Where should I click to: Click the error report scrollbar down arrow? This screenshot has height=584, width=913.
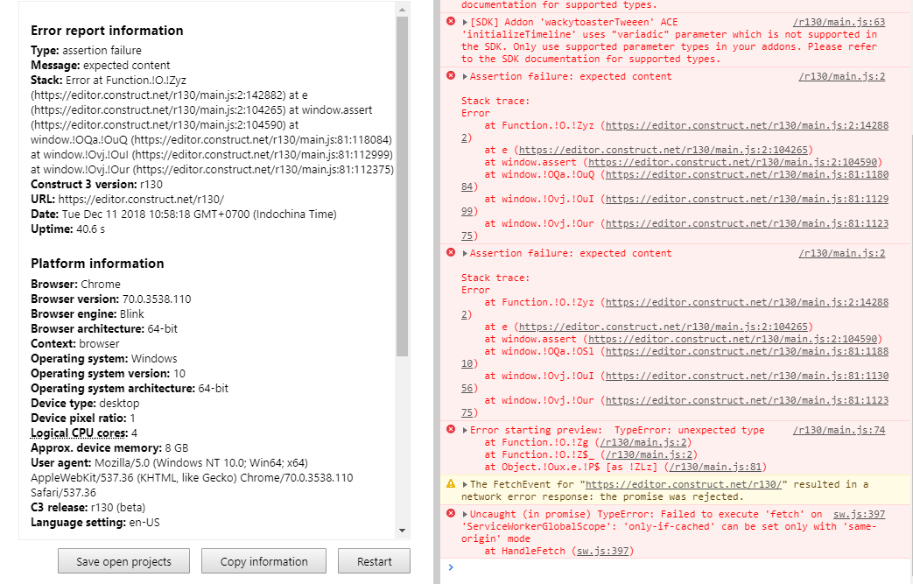pyautogui.click(x=402, y=531)
